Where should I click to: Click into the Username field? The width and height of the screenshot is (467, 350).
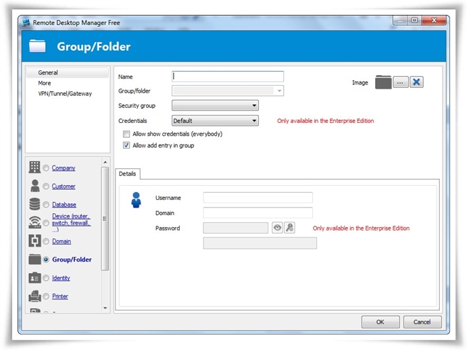(x=258, y=197)
